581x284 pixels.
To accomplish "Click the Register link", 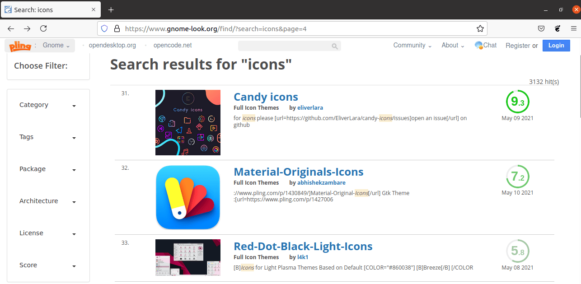I will coord(518,46).
